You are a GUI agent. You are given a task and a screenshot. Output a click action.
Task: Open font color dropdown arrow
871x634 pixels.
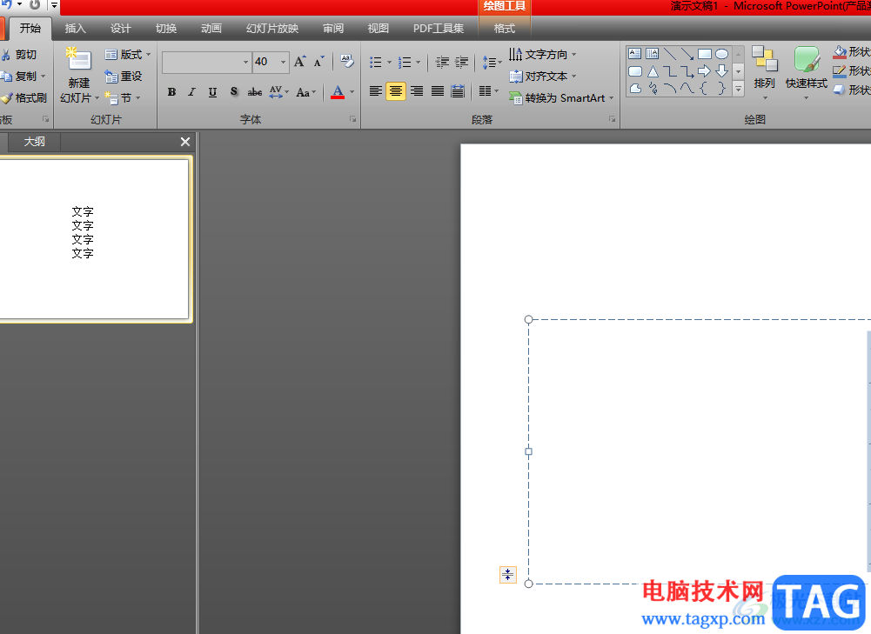pyautogui.click(x=352, y=92)
